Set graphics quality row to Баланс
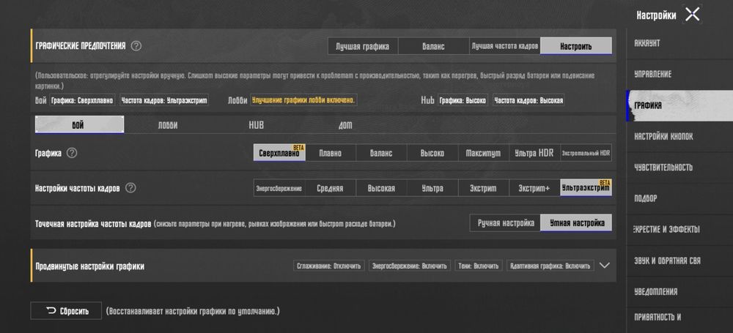The image size is (733, 333). (381, 153)
